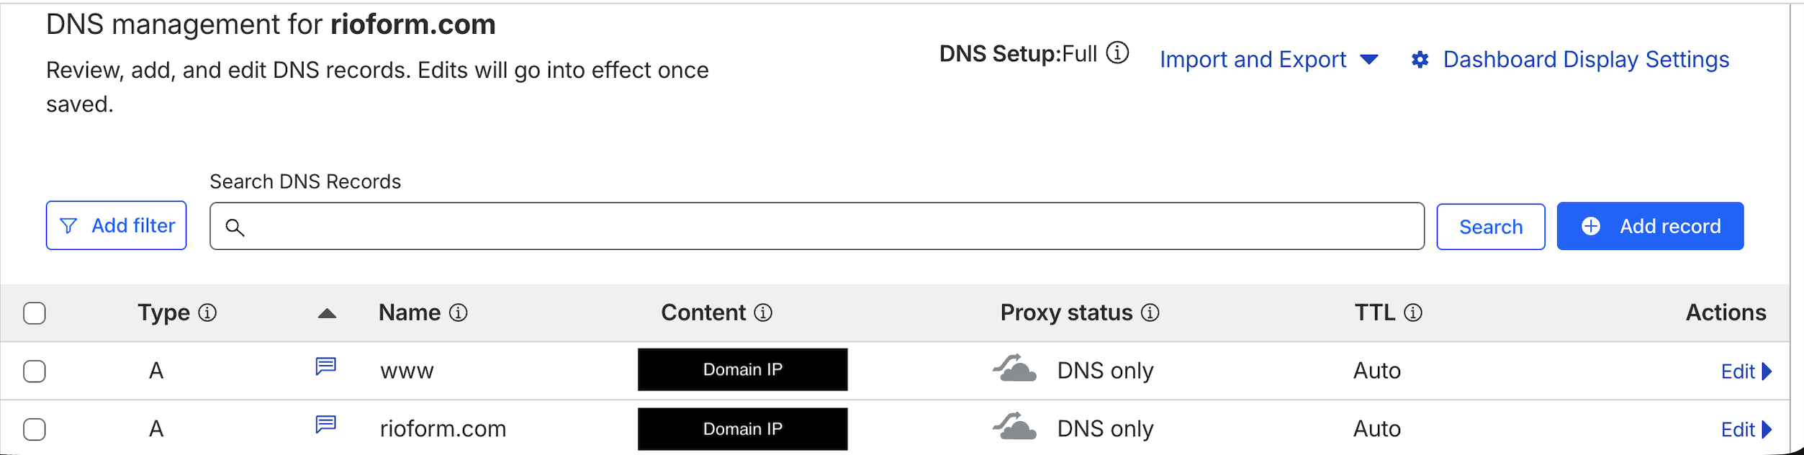
Task: Click the grey cloud icon on the www row
Action: [1015, 369]
